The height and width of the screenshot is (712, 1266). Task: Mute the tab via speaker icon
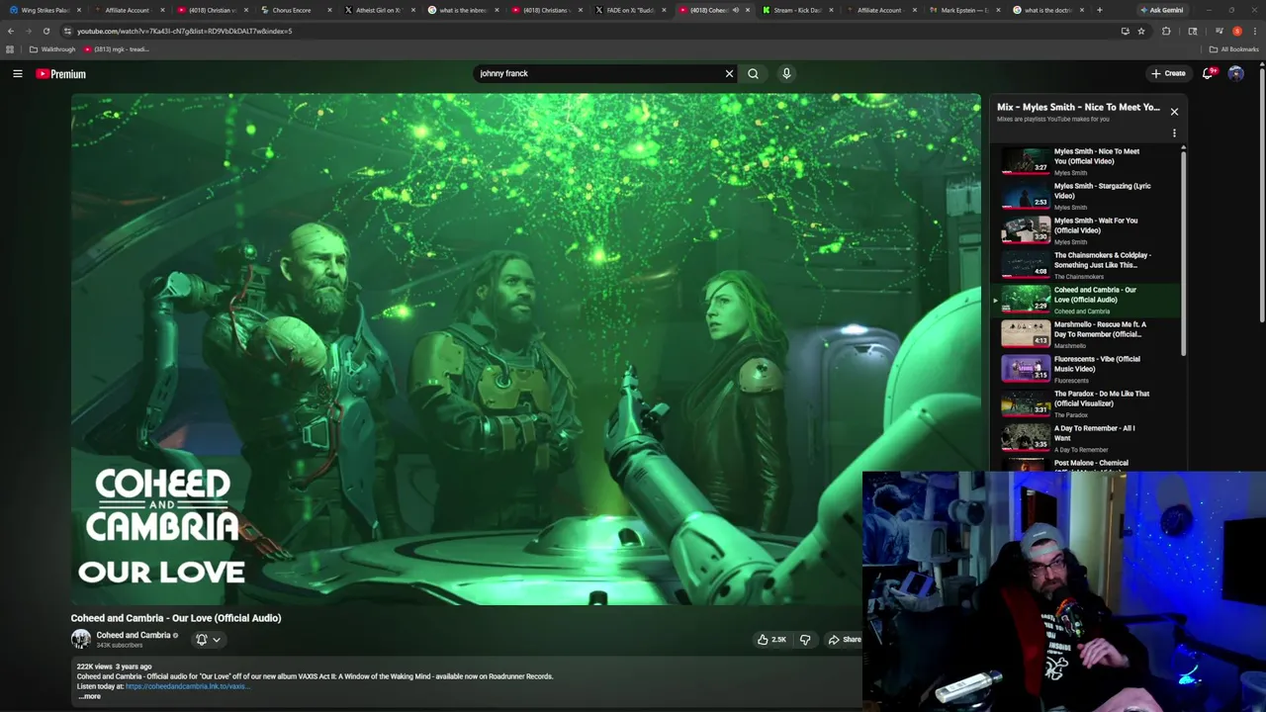[735, 10]
